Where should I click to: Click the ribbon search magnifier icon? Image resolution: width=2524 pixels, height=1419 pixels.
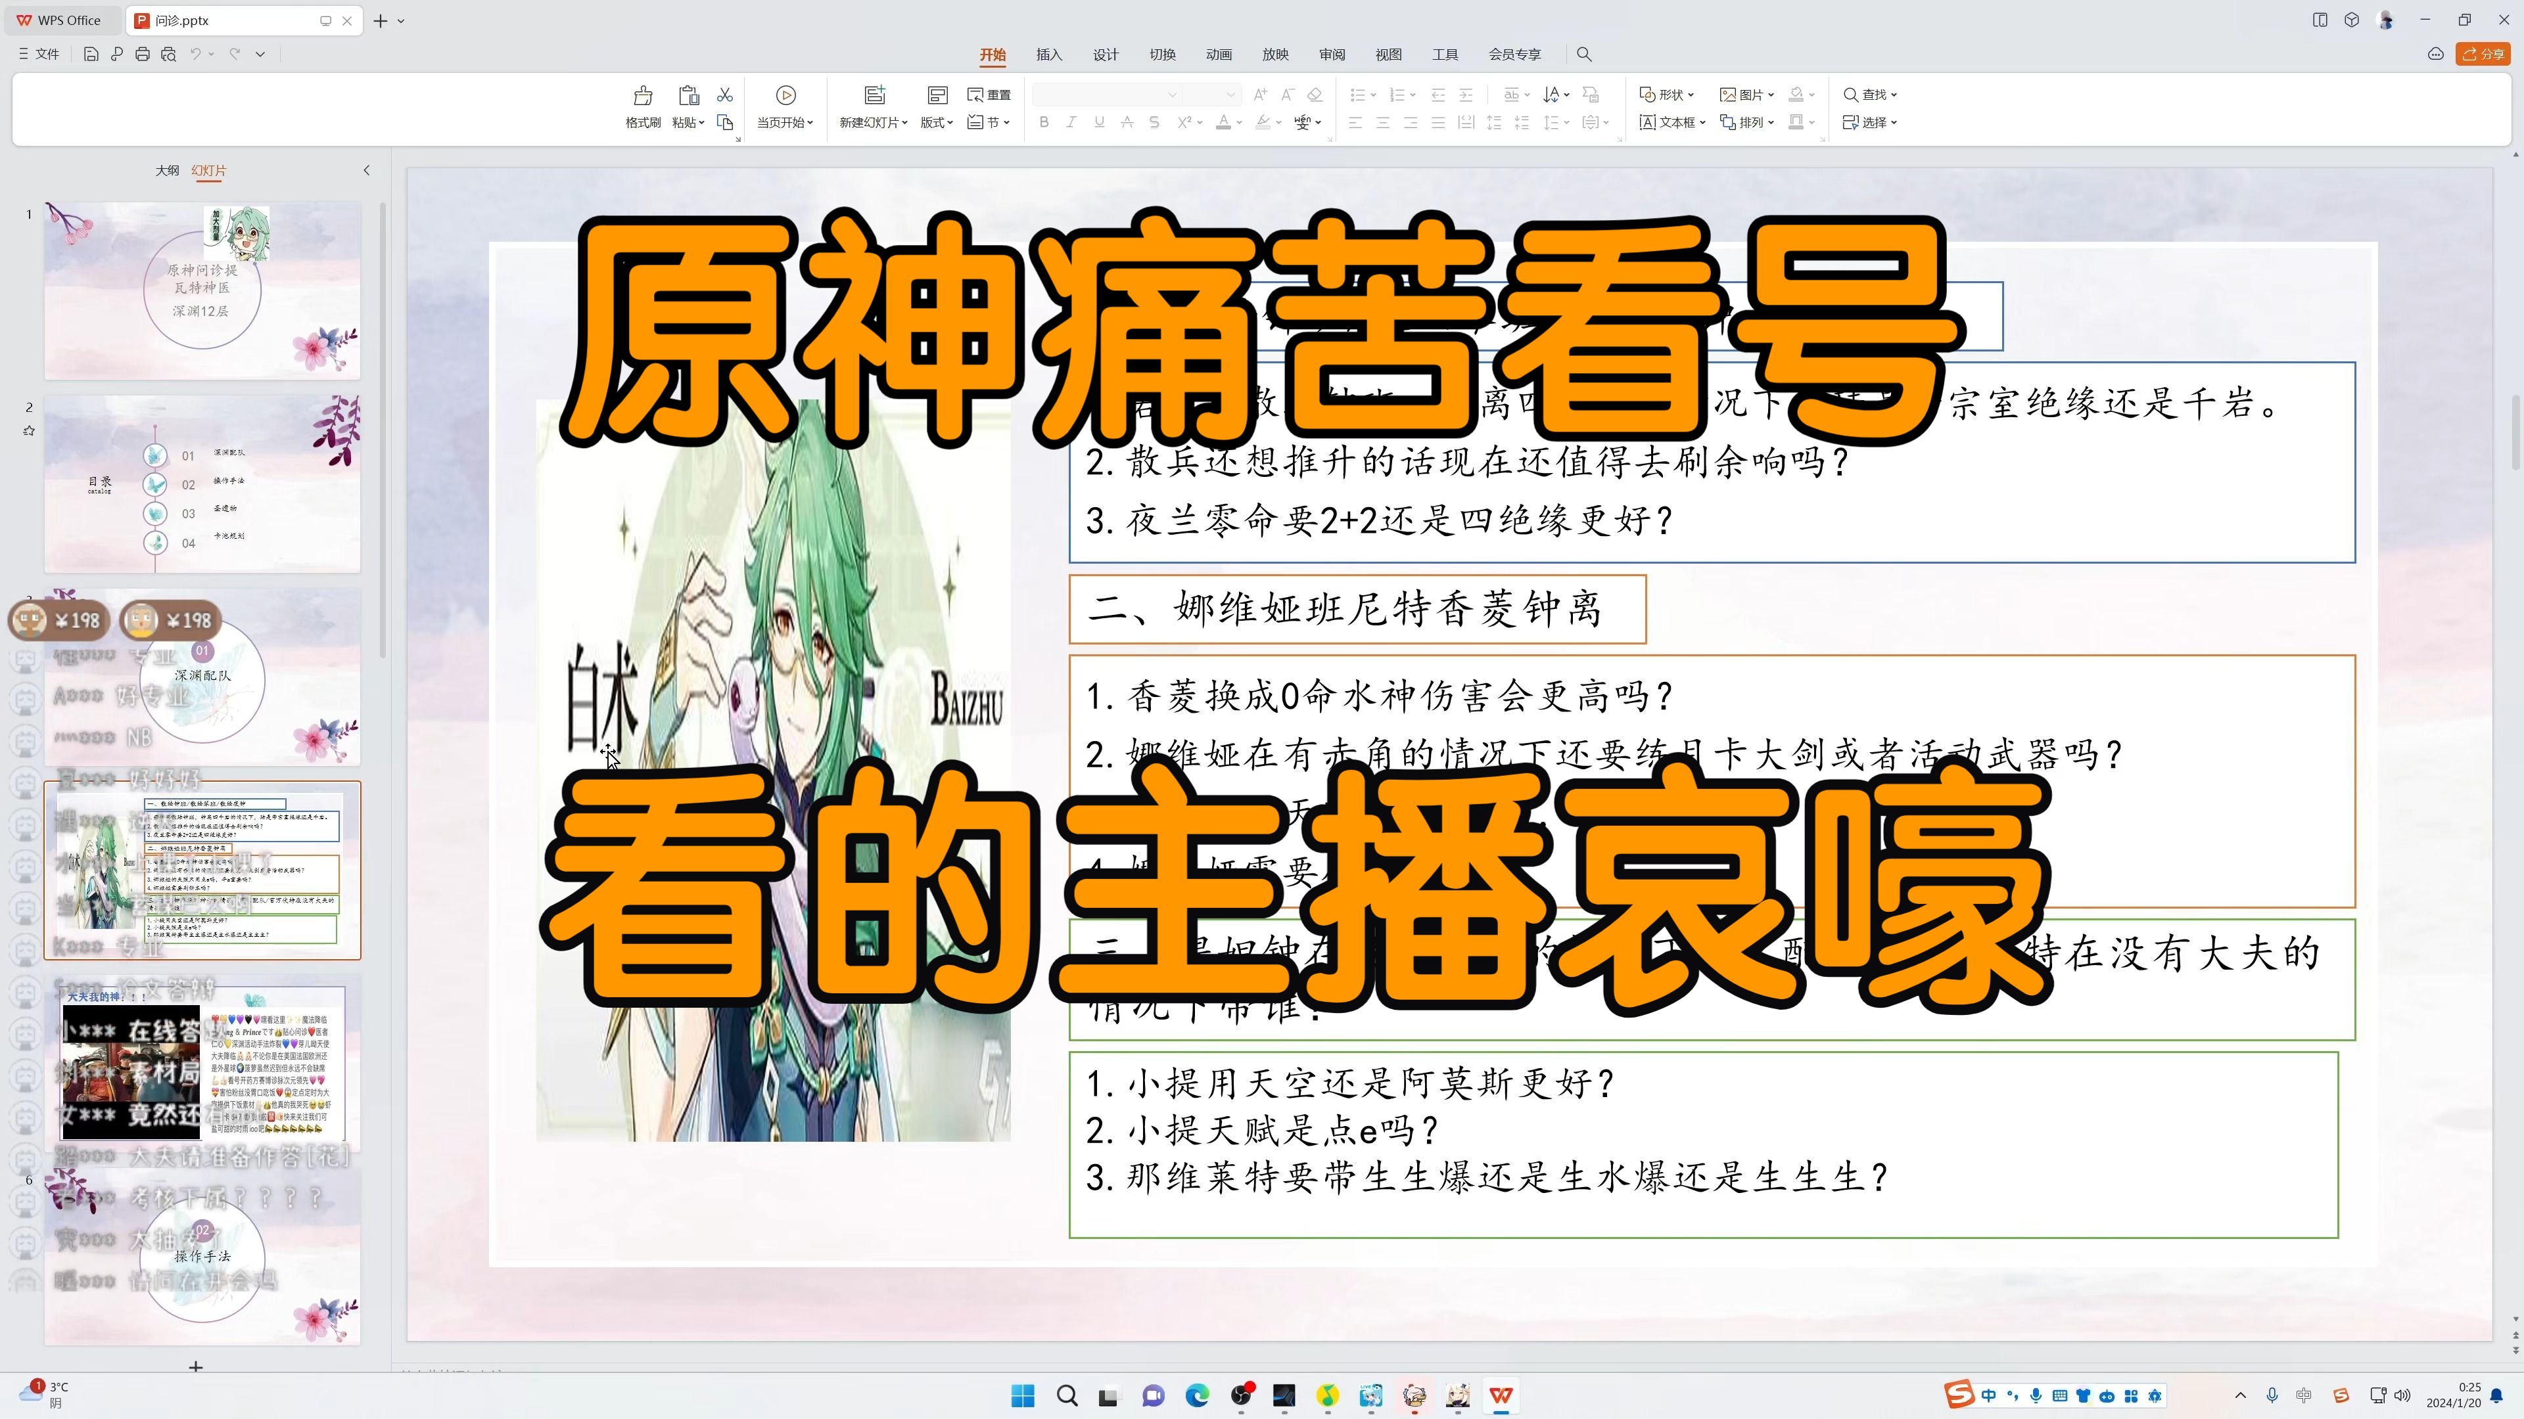pyautogui.click(x=1584, y=55)
